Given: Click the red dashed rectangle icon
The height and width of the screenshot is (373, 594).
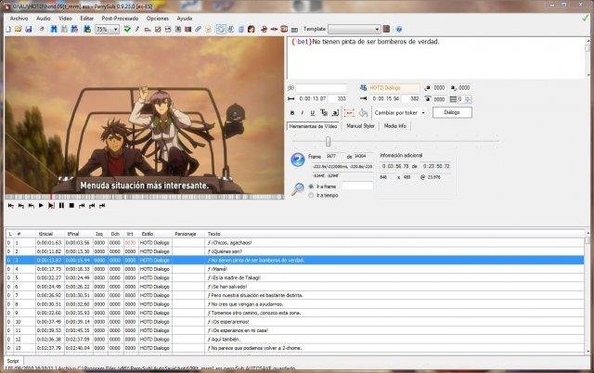Looking at the screenshot, I should coord(349,113).
